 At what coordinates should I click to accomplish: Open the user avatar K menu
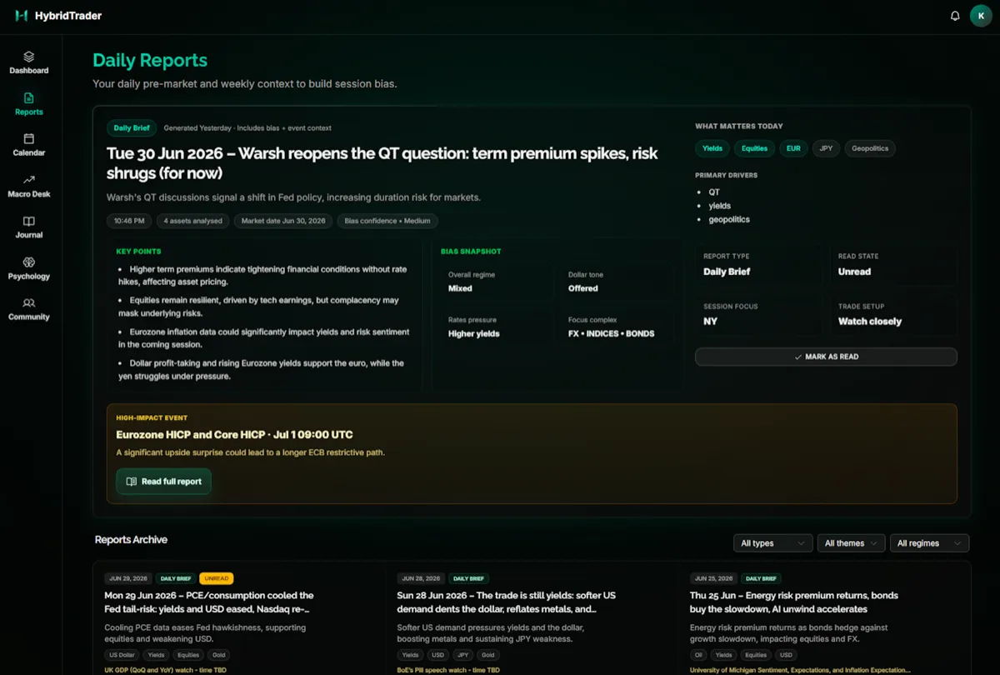click(x=981, y=16)
